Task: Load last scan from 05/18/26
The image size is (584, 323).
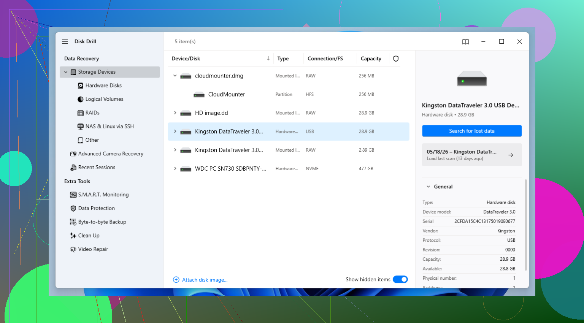Action: (x=472, y=155)
